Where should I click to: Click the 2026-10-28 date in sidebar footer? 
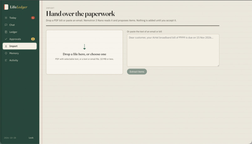coord(10,138)
